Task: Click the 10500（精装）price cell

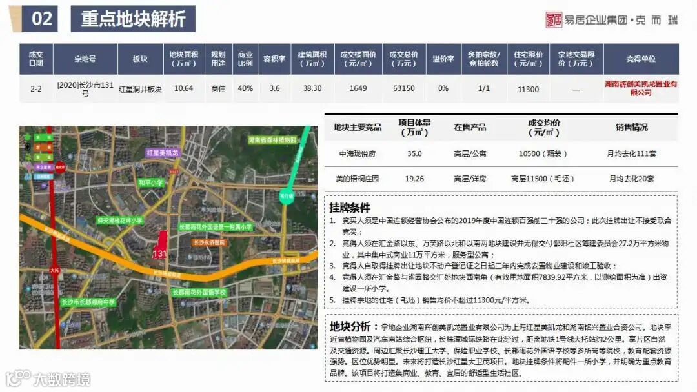Action: (x=543, y=153)
